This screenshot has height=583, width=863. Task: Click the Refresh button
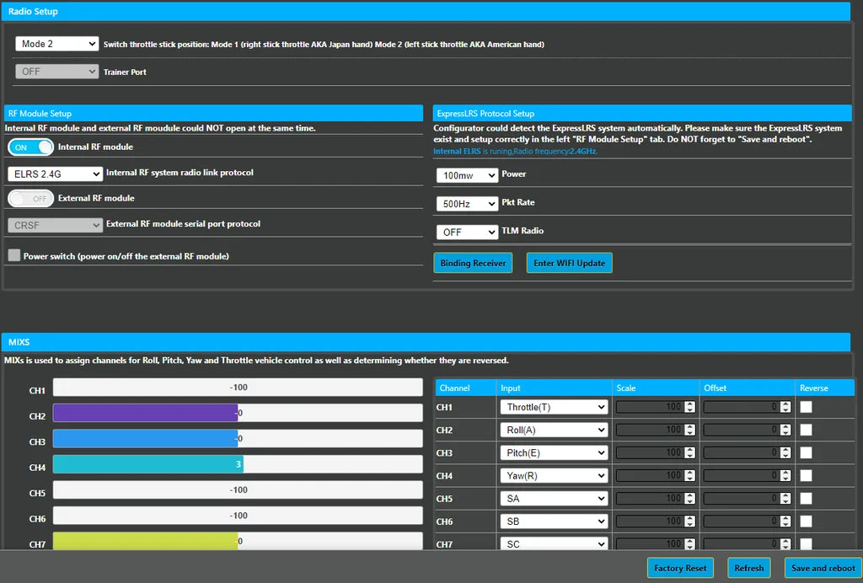tap(748, 568)
